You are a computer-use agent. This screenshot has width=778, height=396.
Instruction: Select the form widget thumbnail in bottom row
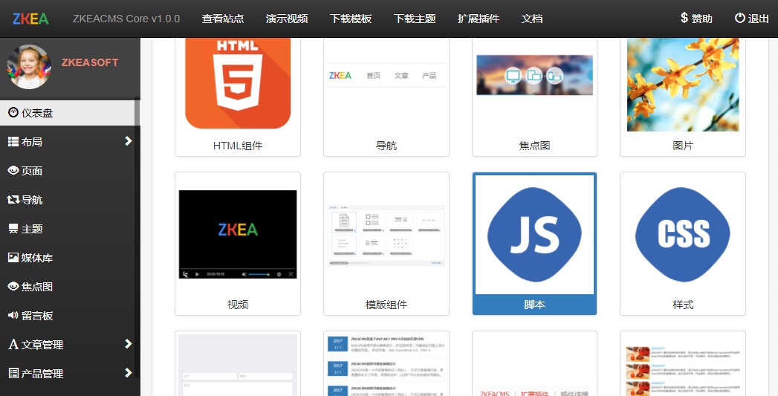click(238, 366)
